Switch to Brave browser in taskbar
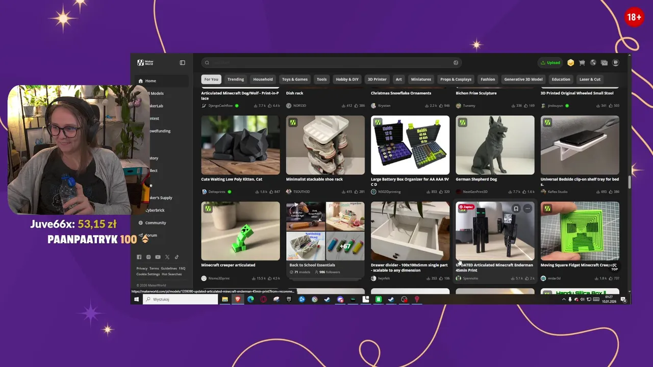The height and width of the screenshot is (367, 653). (237, 299)
